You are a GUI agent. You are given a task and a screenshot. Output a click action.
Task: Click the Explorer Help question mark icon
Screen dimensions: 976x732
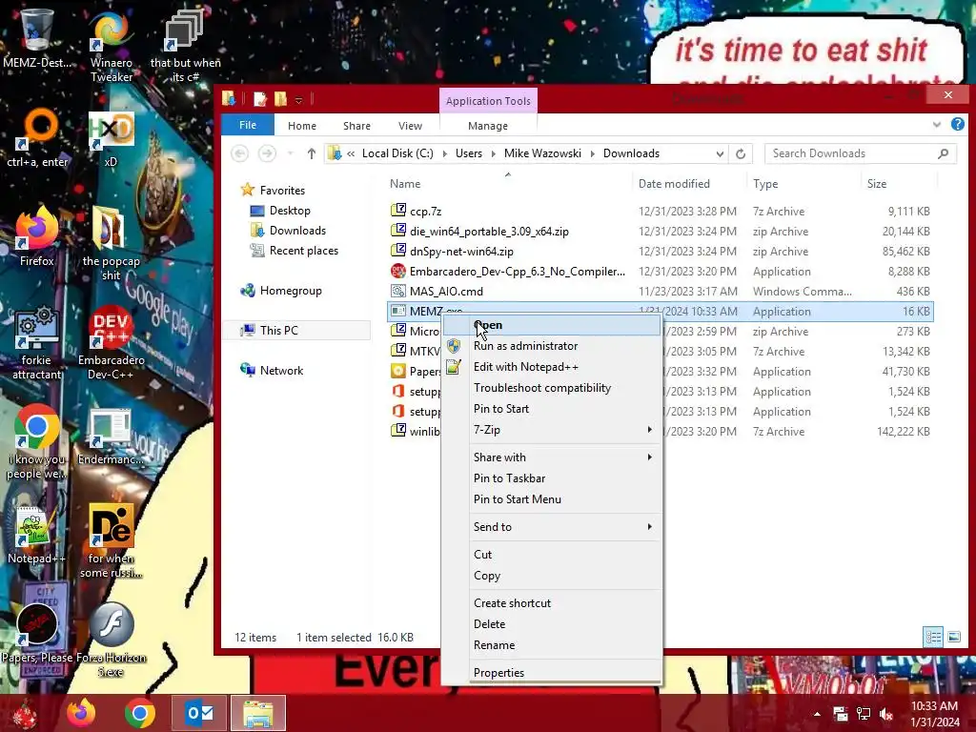click(957, 125)
